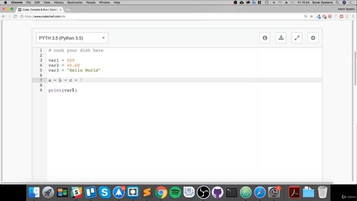Open the People menu
The height and width of the screenshot is (201, 357).
click(x=90, y=2)
